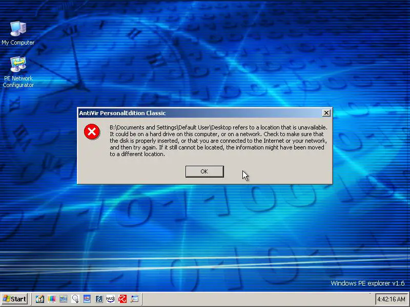Launch the dark blue slash-logo quick launch icon

tap(99, 299)
